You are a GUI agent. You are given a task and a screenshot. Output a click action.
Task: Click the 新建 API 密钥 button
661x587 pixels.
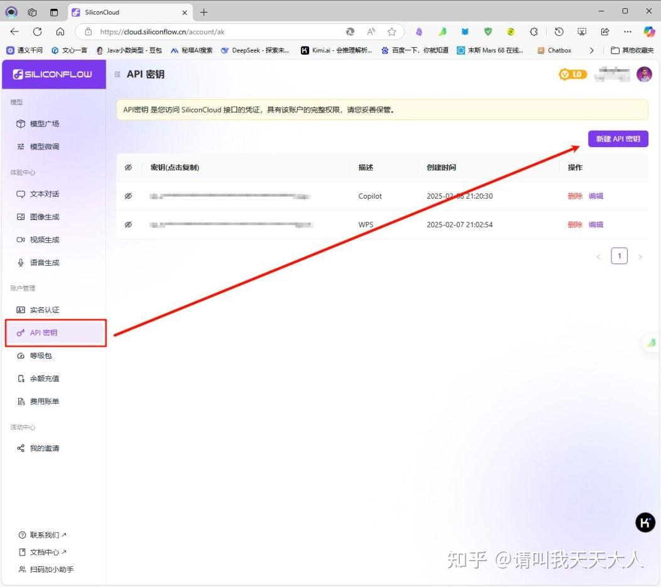(x=618, y=139)
